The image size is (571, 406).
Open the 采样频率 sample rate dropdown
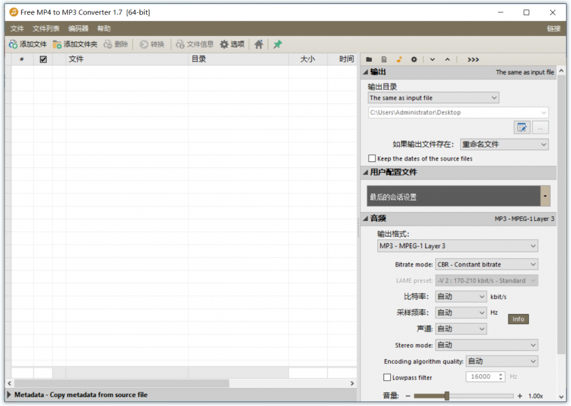tap(461, 313)
